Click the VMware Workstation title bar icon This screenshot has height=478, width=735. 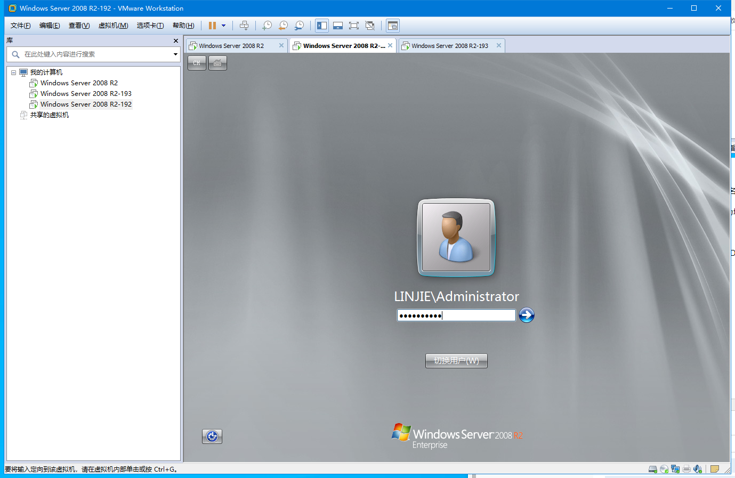tap(12, 9)
